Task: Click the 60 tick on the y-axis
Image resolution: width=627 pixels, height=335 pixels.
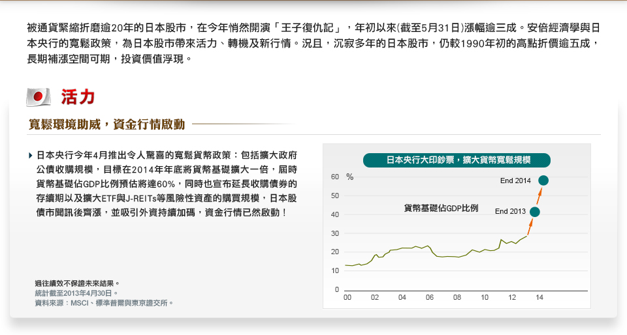Action: [335, 177]
